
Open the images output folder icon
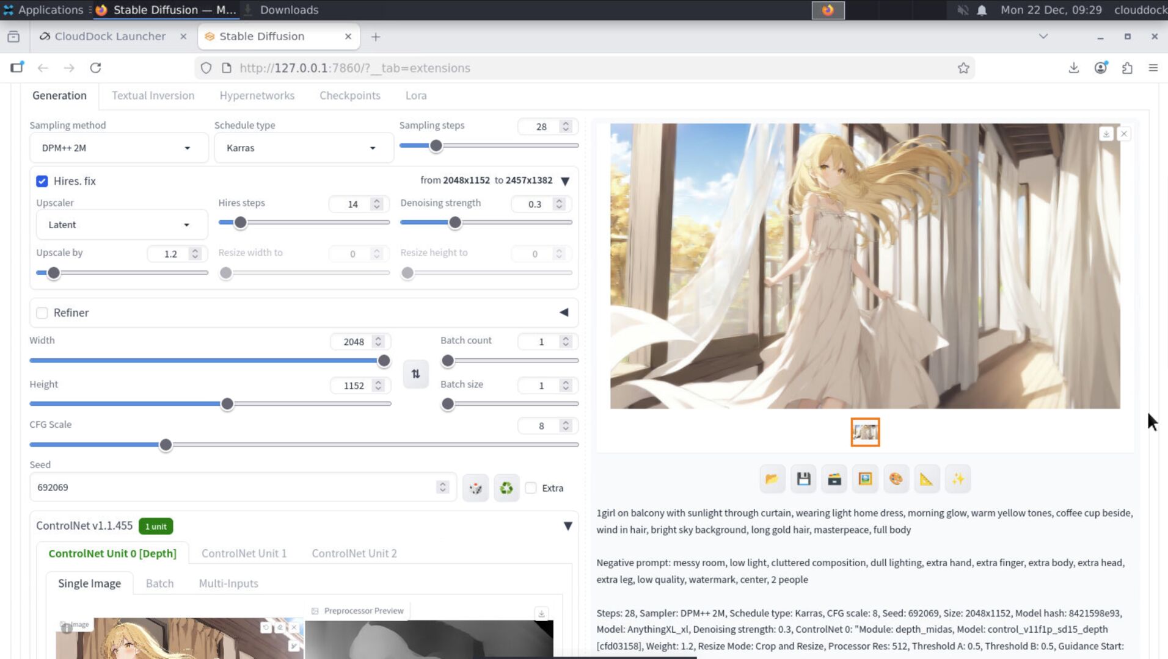pos(772,479)
